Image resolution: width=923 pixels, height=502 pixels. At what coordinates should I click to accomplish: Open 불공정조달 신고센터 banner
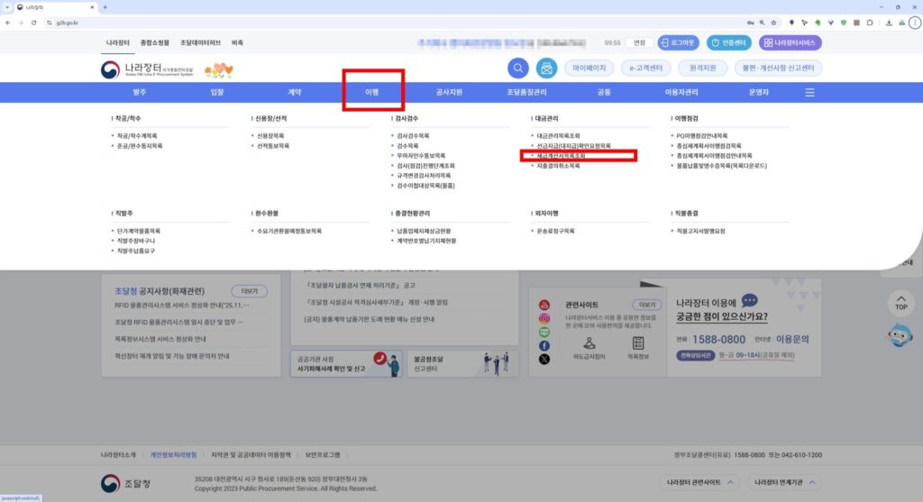(x=462, y=364)
